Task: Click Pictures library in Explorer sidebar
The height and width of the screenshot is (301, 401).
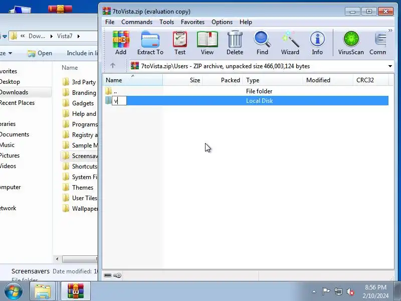Action: [x=10, y=156]
